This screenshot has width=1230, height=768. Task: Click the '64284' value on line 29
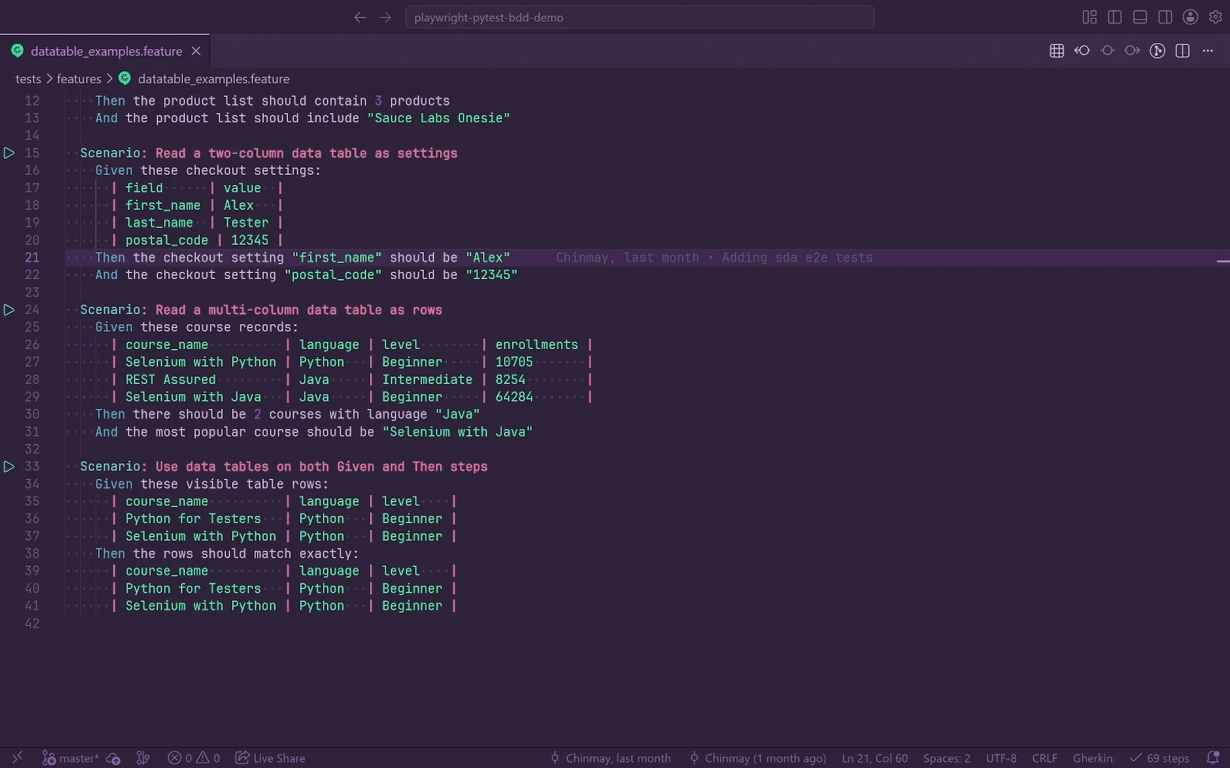[514, 397]
